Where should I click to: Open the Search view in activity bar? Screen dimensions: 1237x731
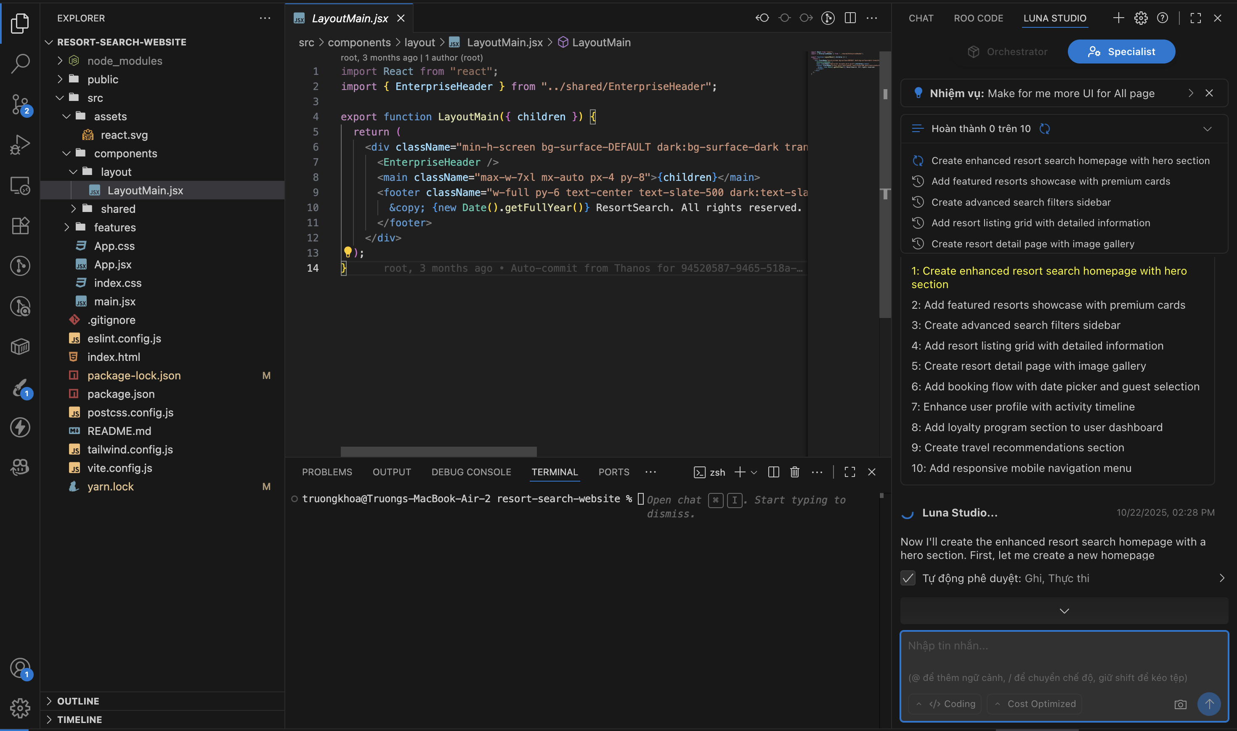pos(20,63)
